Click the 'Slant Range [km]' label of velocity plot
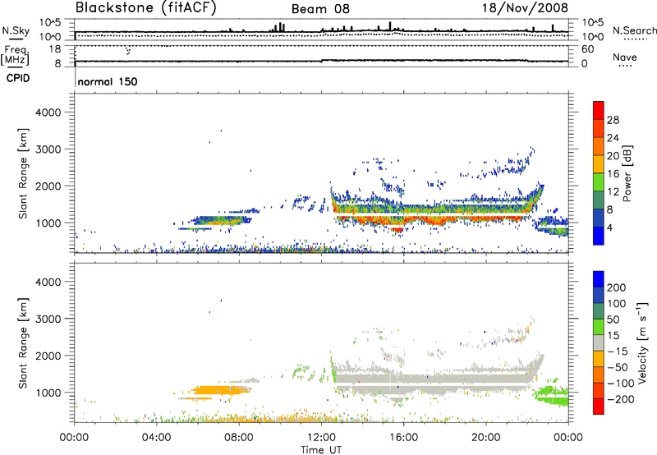657x455 pixels. [x=23, y=343]
